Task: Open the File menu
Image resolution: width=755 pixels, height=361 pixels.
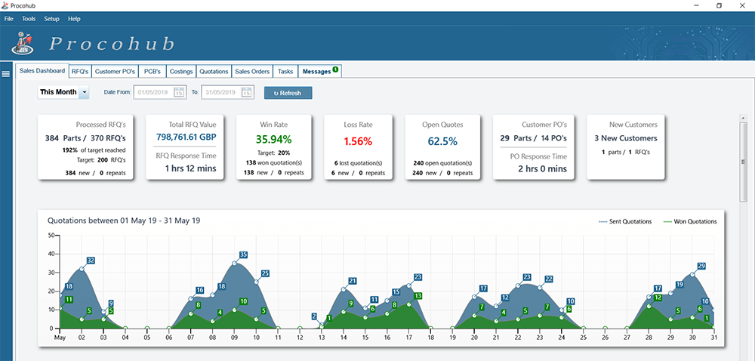Action: tap(8, 19)
